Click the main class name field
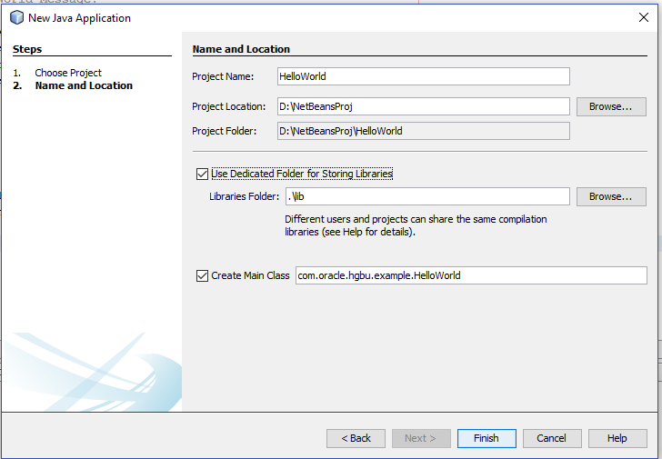Screen dimensions: 662x459 471,275
